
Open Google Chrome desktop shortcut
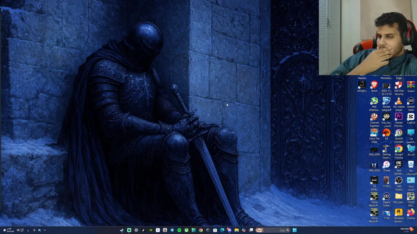[399, 152]
